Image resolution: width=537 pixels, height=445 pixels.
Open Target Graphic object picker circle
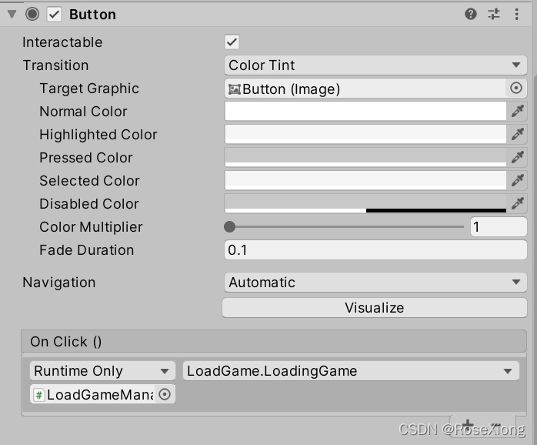pos(516,88)
